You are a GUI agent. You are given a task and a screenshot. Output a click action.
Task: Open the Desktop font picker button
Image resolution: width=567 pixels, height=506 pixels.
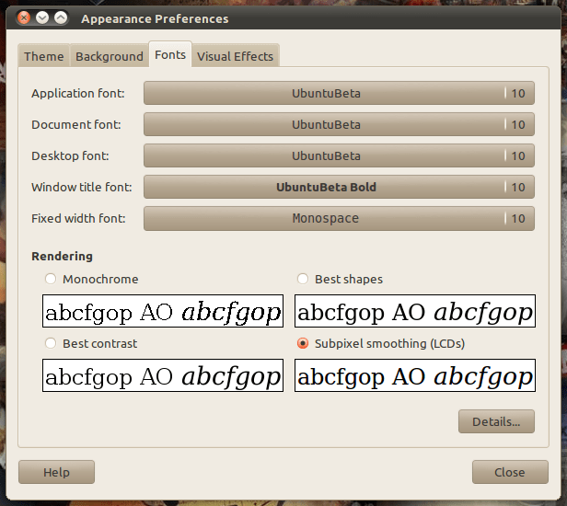339,155
